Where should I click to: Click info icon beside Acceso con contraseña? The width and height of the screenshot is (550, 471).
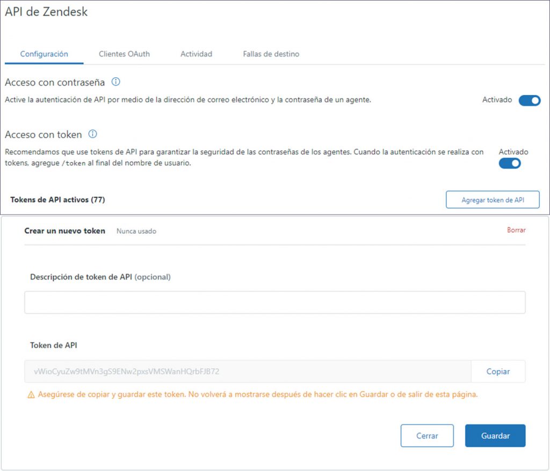[115, 82]
